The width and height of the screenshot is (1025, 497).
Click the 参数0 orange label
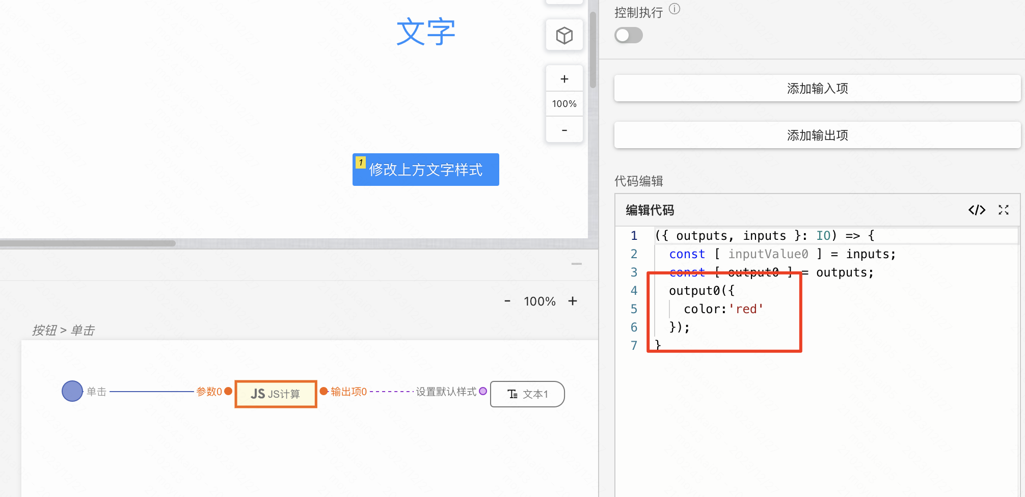point(209,392)
